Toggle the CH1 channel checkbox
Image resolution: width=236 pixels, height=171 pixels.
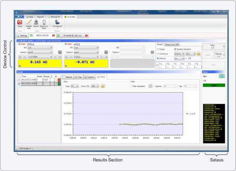(19, 44)
